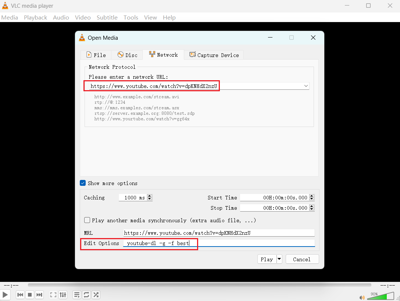400x301 pixels.
Task: Skip to next media item
Action: coord(39,295)
